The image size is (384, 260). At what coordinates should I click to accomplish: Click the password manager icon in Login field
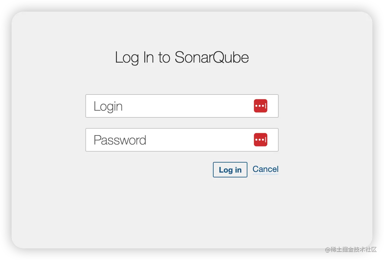click(260, 106)
